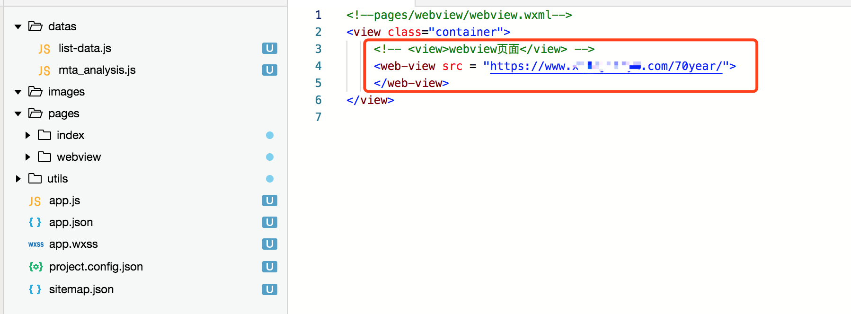Image resolution: width=851 pixels, height=314 pixels.
Task: Click the pages folder icon
Action: tap(35, 113)
